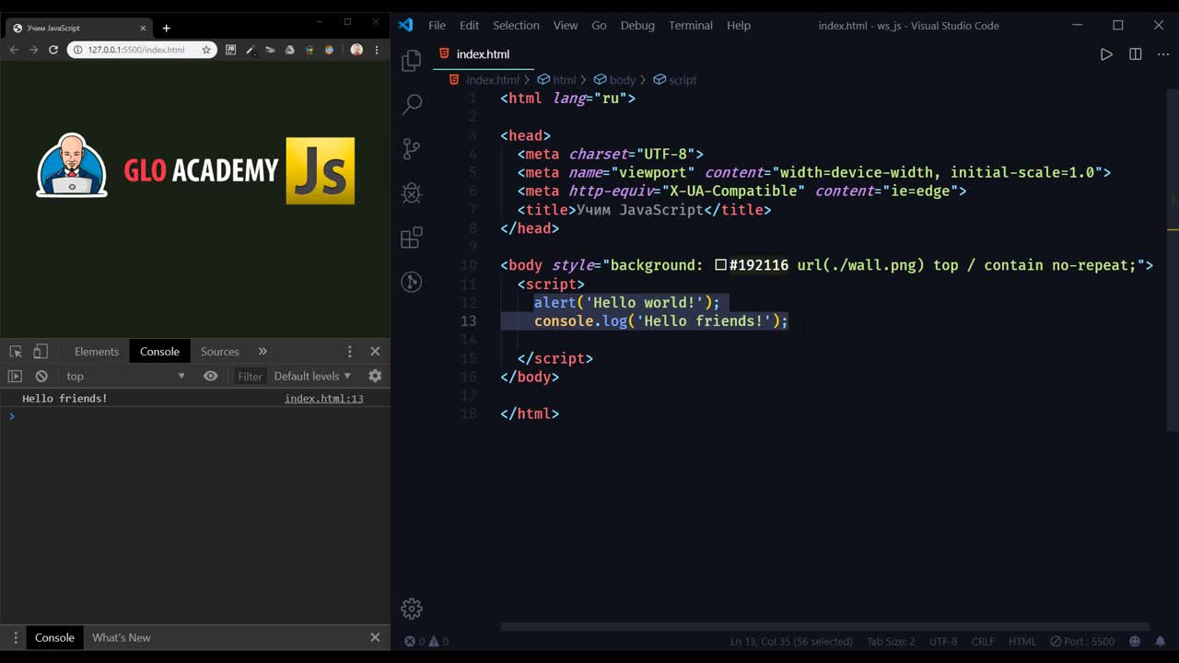Click the feedback smiley in status bar

1135,642
